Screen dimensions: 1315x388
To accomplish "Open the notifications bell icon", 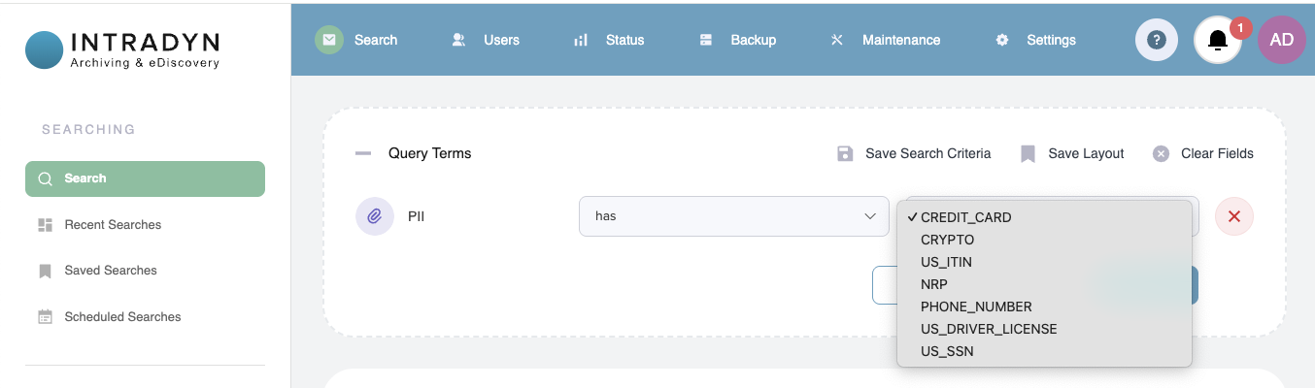I will pyautogui.click(x=1217, y=41).
